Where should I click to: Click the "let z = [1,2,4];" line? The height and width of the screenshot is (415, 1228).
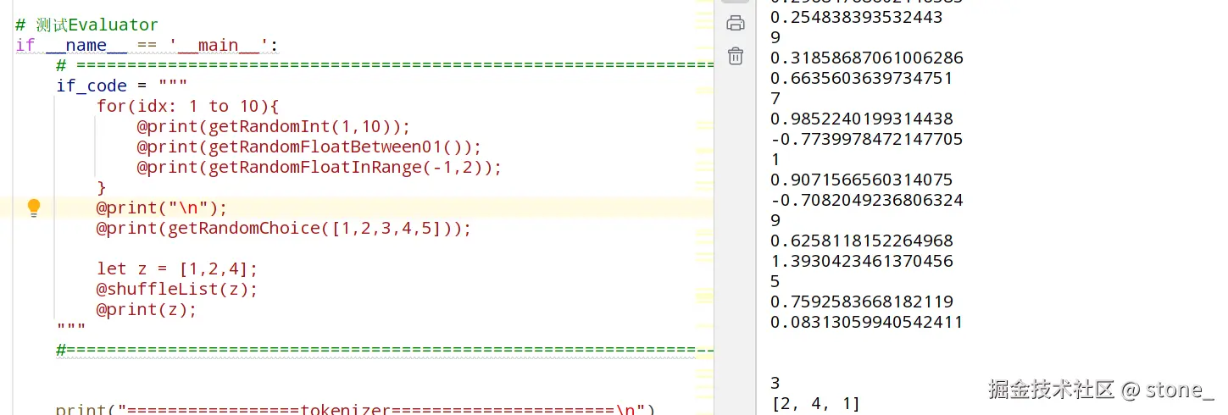coord(177,268)
